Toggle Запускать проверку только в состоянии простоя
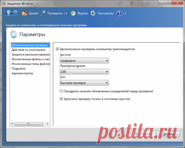Viewport: 185px width, 148px height. pyautogui.click(x=61, y=99)
